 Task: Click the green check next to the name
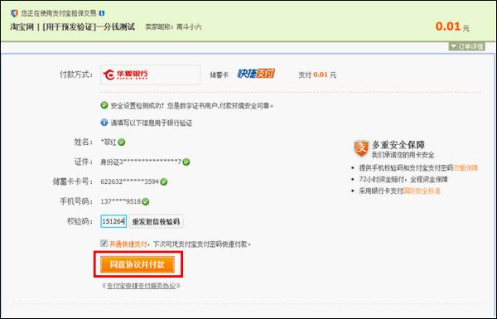[122, 143]
